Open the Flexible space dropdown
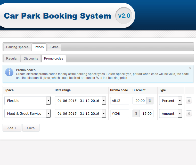196x165 pixels. click(x=28, y=101)
